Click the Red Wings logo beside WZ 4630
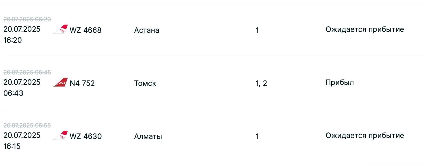The width and height of the screenshot is (428, 165). pos(60,136)
